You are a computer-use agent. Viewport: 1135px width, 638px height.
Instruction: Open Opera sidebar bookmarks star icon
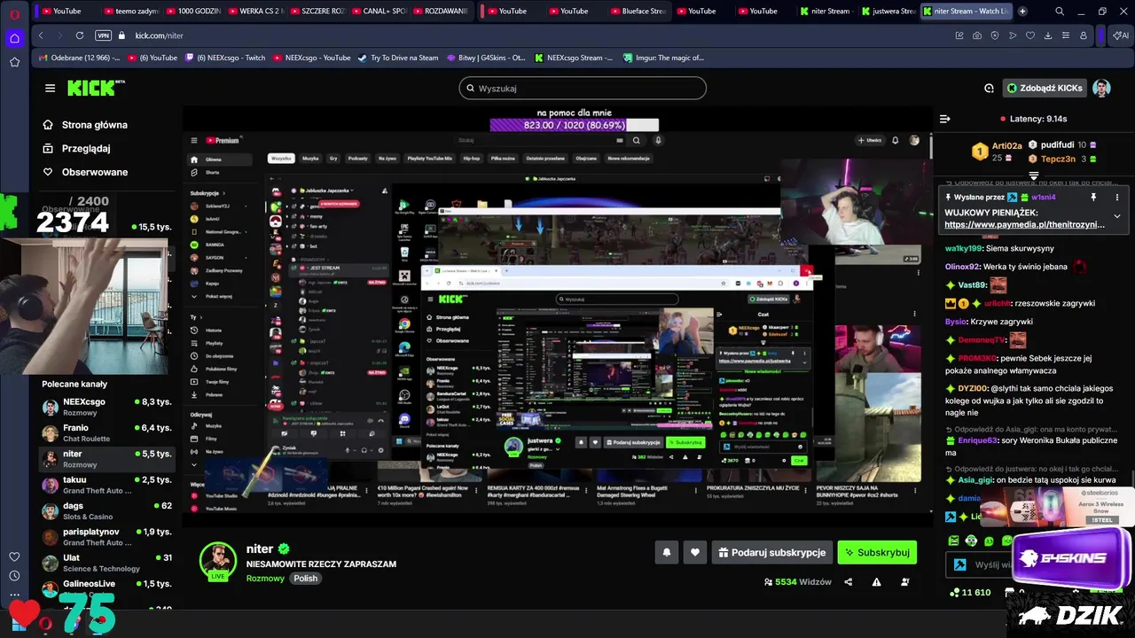pyautogui.click(x=14, y=62)
